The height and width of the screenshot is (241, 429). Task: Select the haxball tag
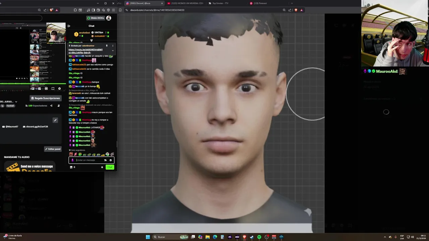pyautogui.click(x=10, y=106)
